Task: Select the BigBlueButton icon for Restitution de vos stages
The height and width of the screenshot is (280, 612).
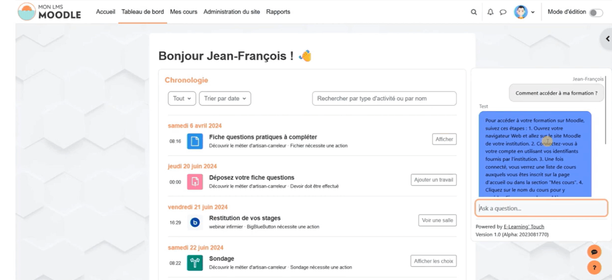Action: pos(195,222)
